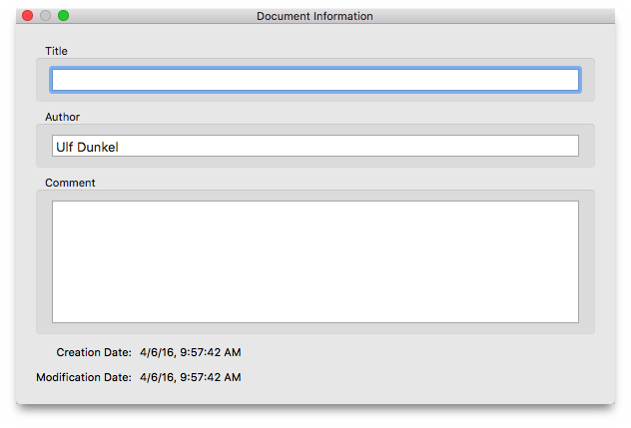Click the "Title" field label

[56, 51]
